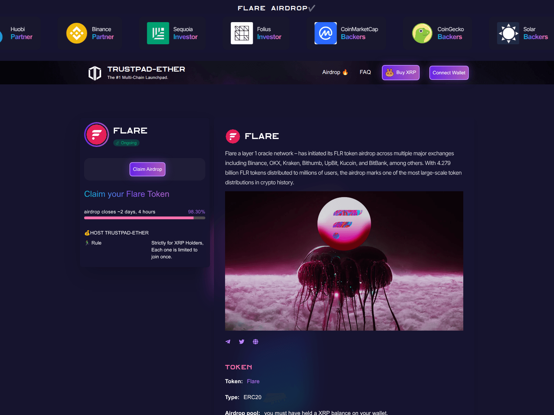554x415 pixels.
Task: Click the Solar sun logo icon
Action: pyautogui.click(x=508, y=33)
